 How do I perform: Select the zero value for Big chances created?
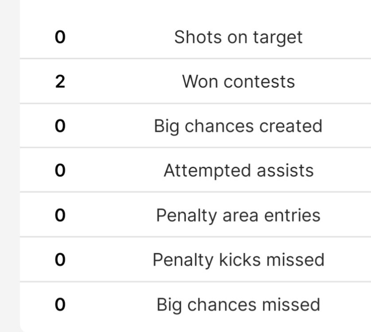click(60, 126)
